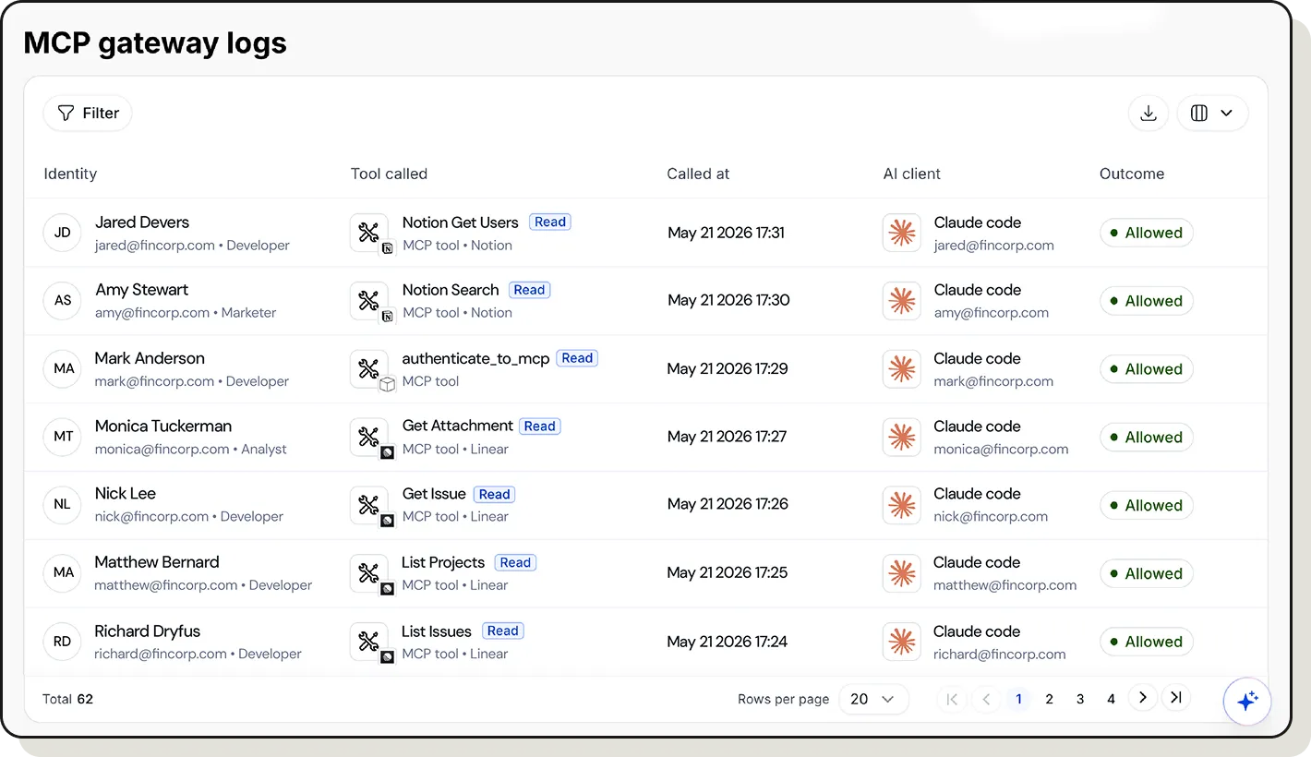Click the Read tag beside authenticate_to_mcp
Viewport: 1311px width, 757px height.
pos(577,358)
